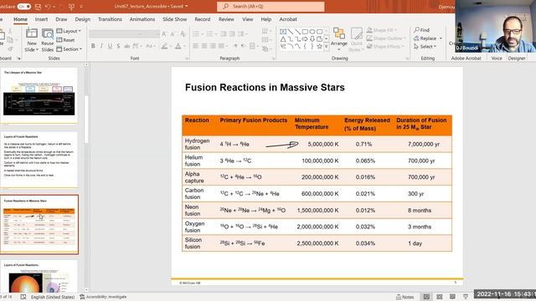The width and height of the screenshot is (536, 301).
Task: Click the Save icon in title bar
Action: point(38,7)
